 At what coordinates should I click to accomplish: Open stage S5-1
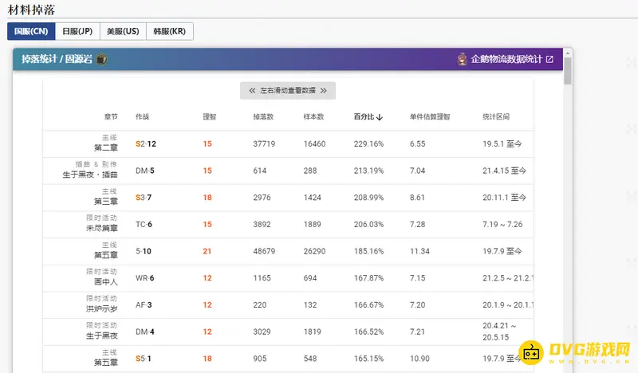click(144, 359)
